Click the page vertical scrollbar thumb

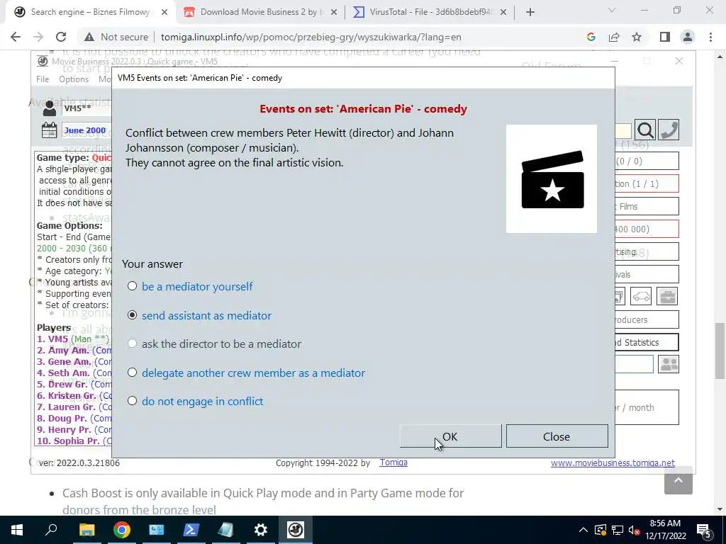pyautogui.click(x=720, y=351)
